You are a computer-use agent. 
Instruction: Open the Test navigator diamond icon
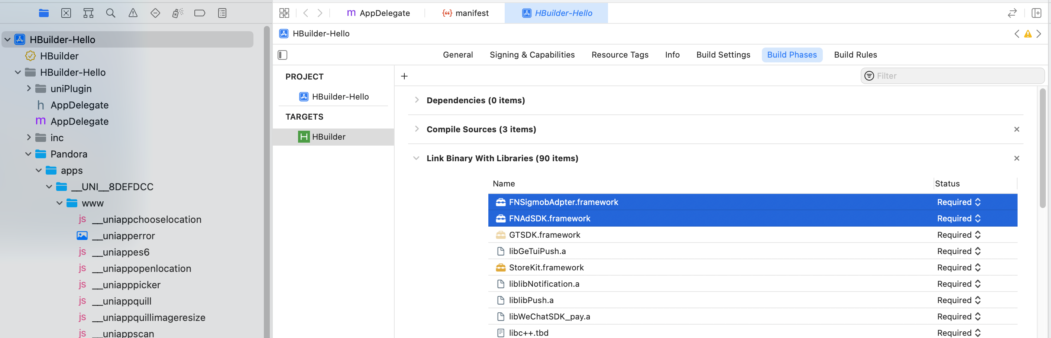click(x=155, y=13)
